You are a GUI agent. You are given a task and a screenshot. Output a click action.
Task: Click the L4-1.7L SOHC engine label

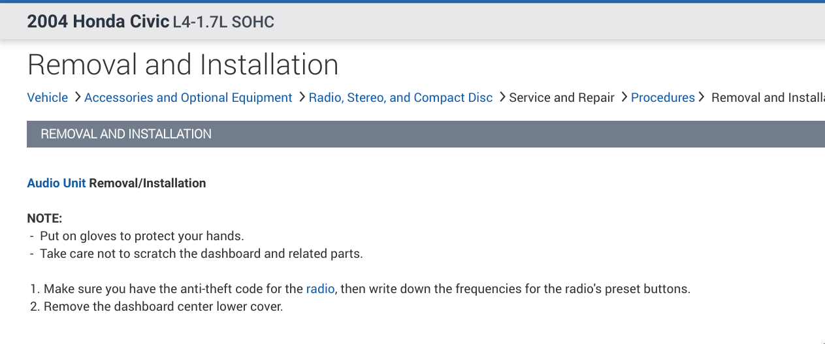pos(223,22)
